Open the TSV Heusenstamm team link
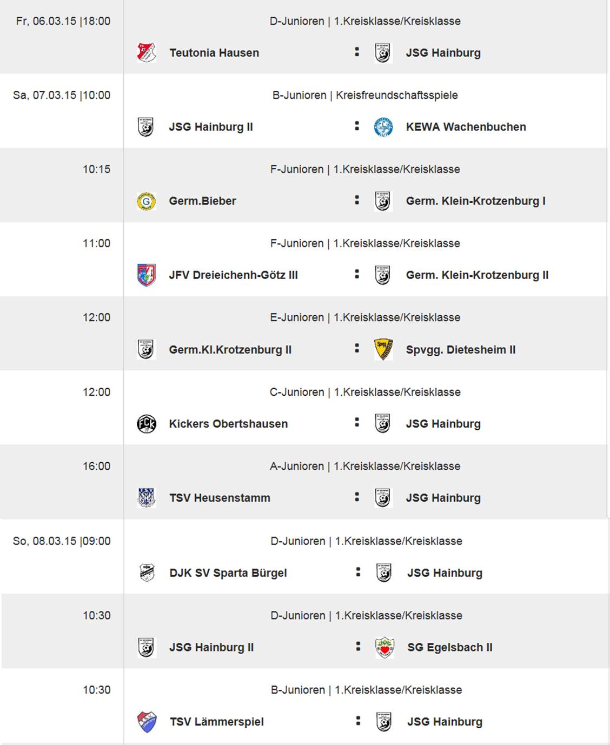 pos(220,498)
